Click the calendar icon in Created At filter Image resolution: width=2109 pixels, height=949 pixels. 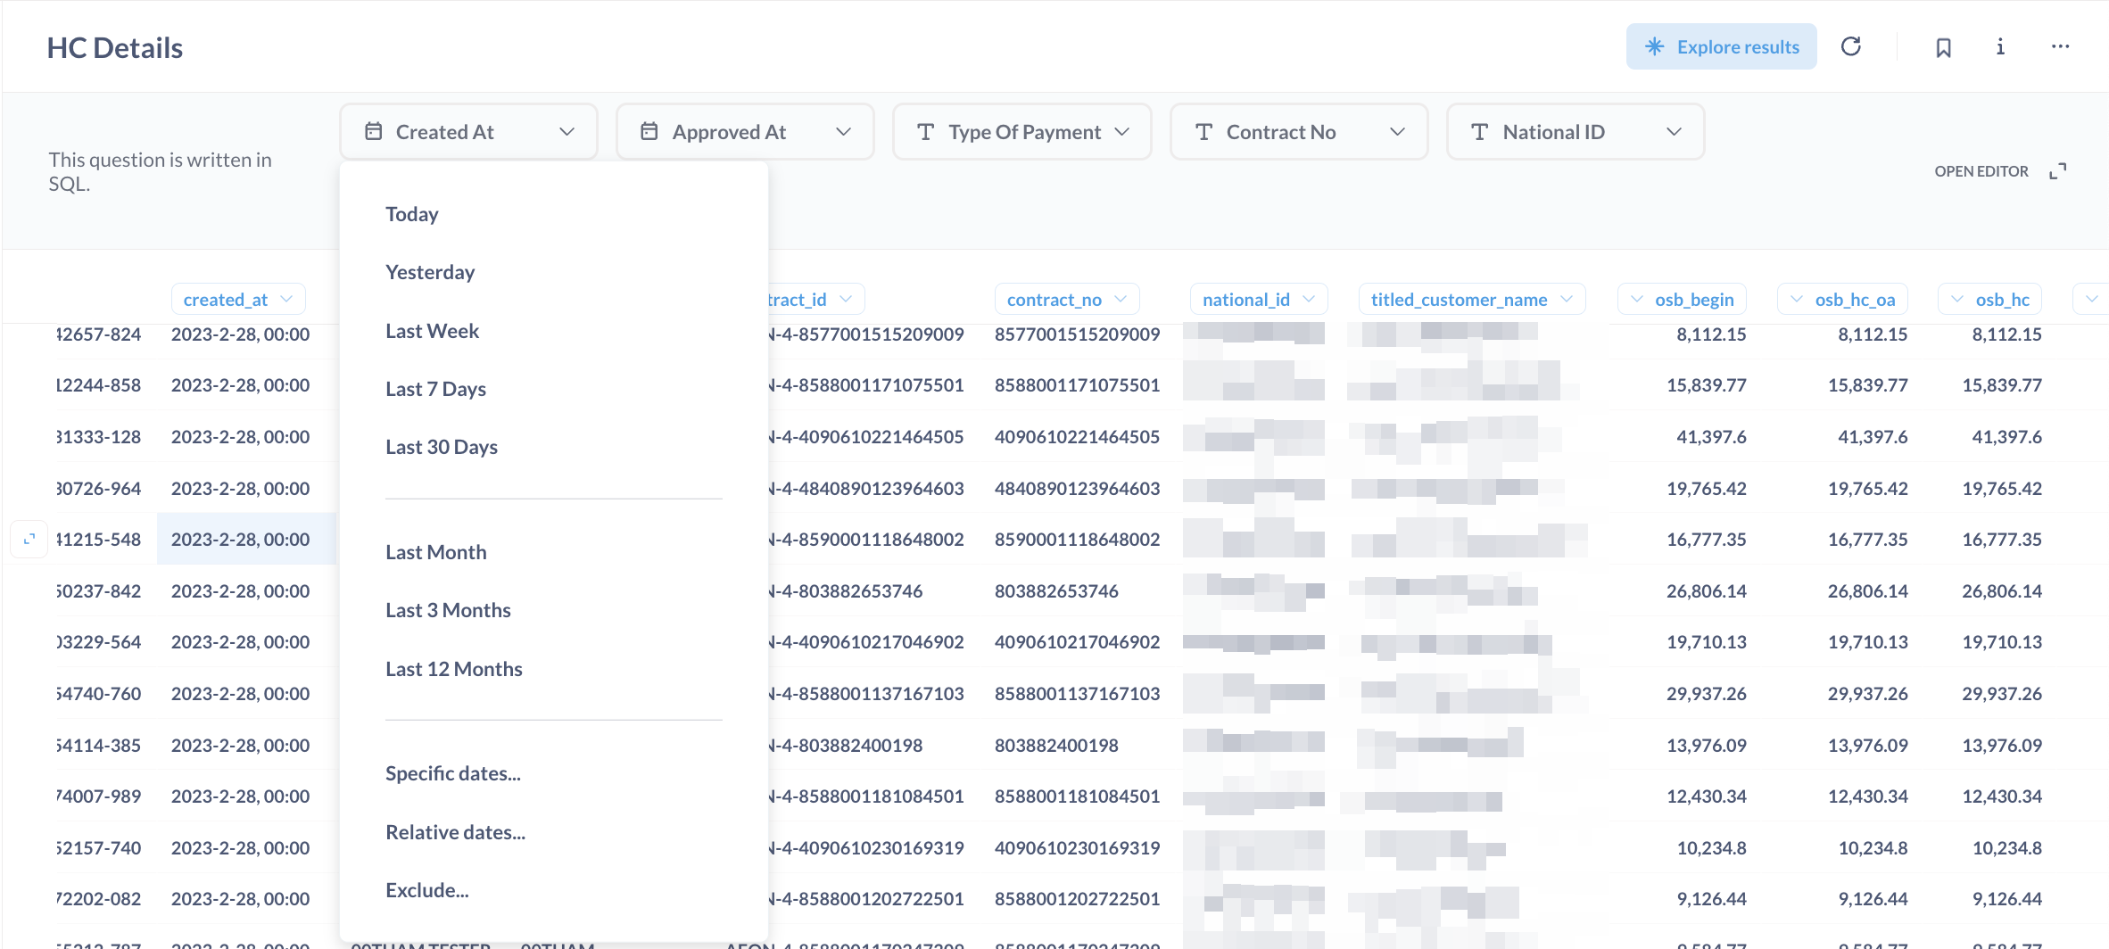coord(374,132)
